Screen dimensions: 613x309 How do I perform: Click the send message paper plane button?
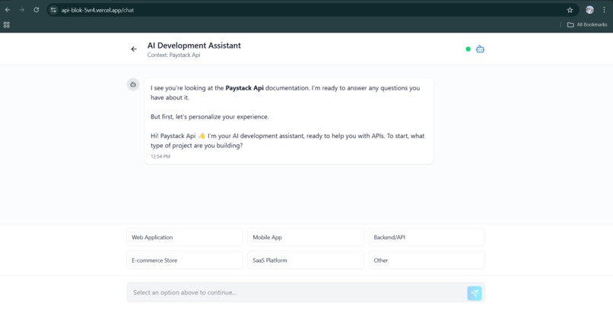[475, 293]
